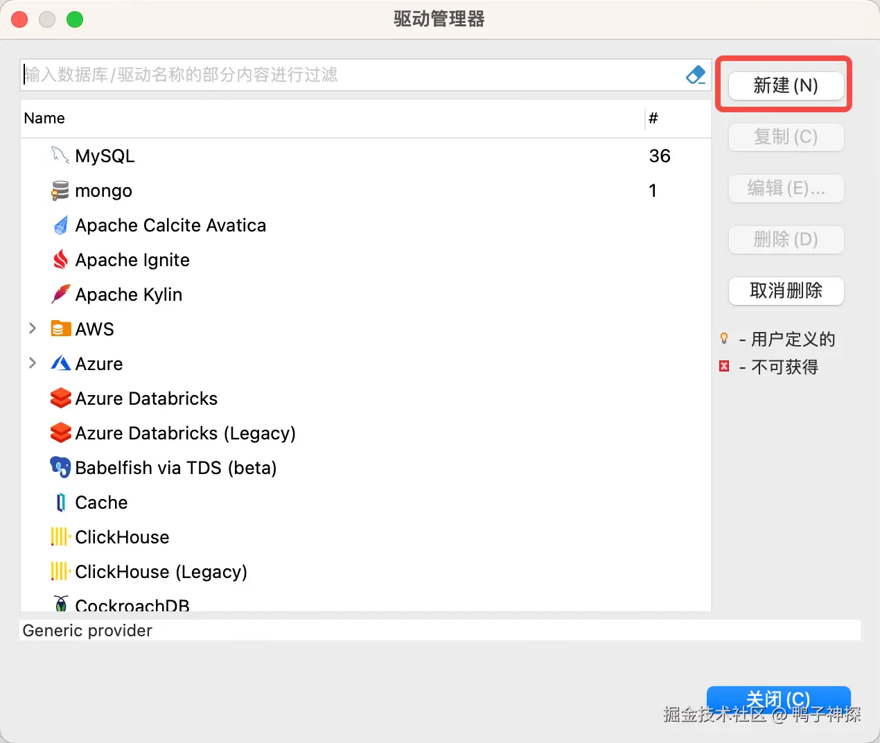
Task: Select the Apache Calcite Avatica icon
Action: coord(60,225)
